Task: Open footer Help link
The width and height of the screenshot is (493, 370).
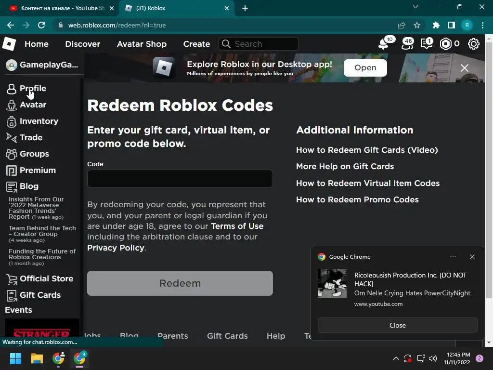Action: [276, 336]
